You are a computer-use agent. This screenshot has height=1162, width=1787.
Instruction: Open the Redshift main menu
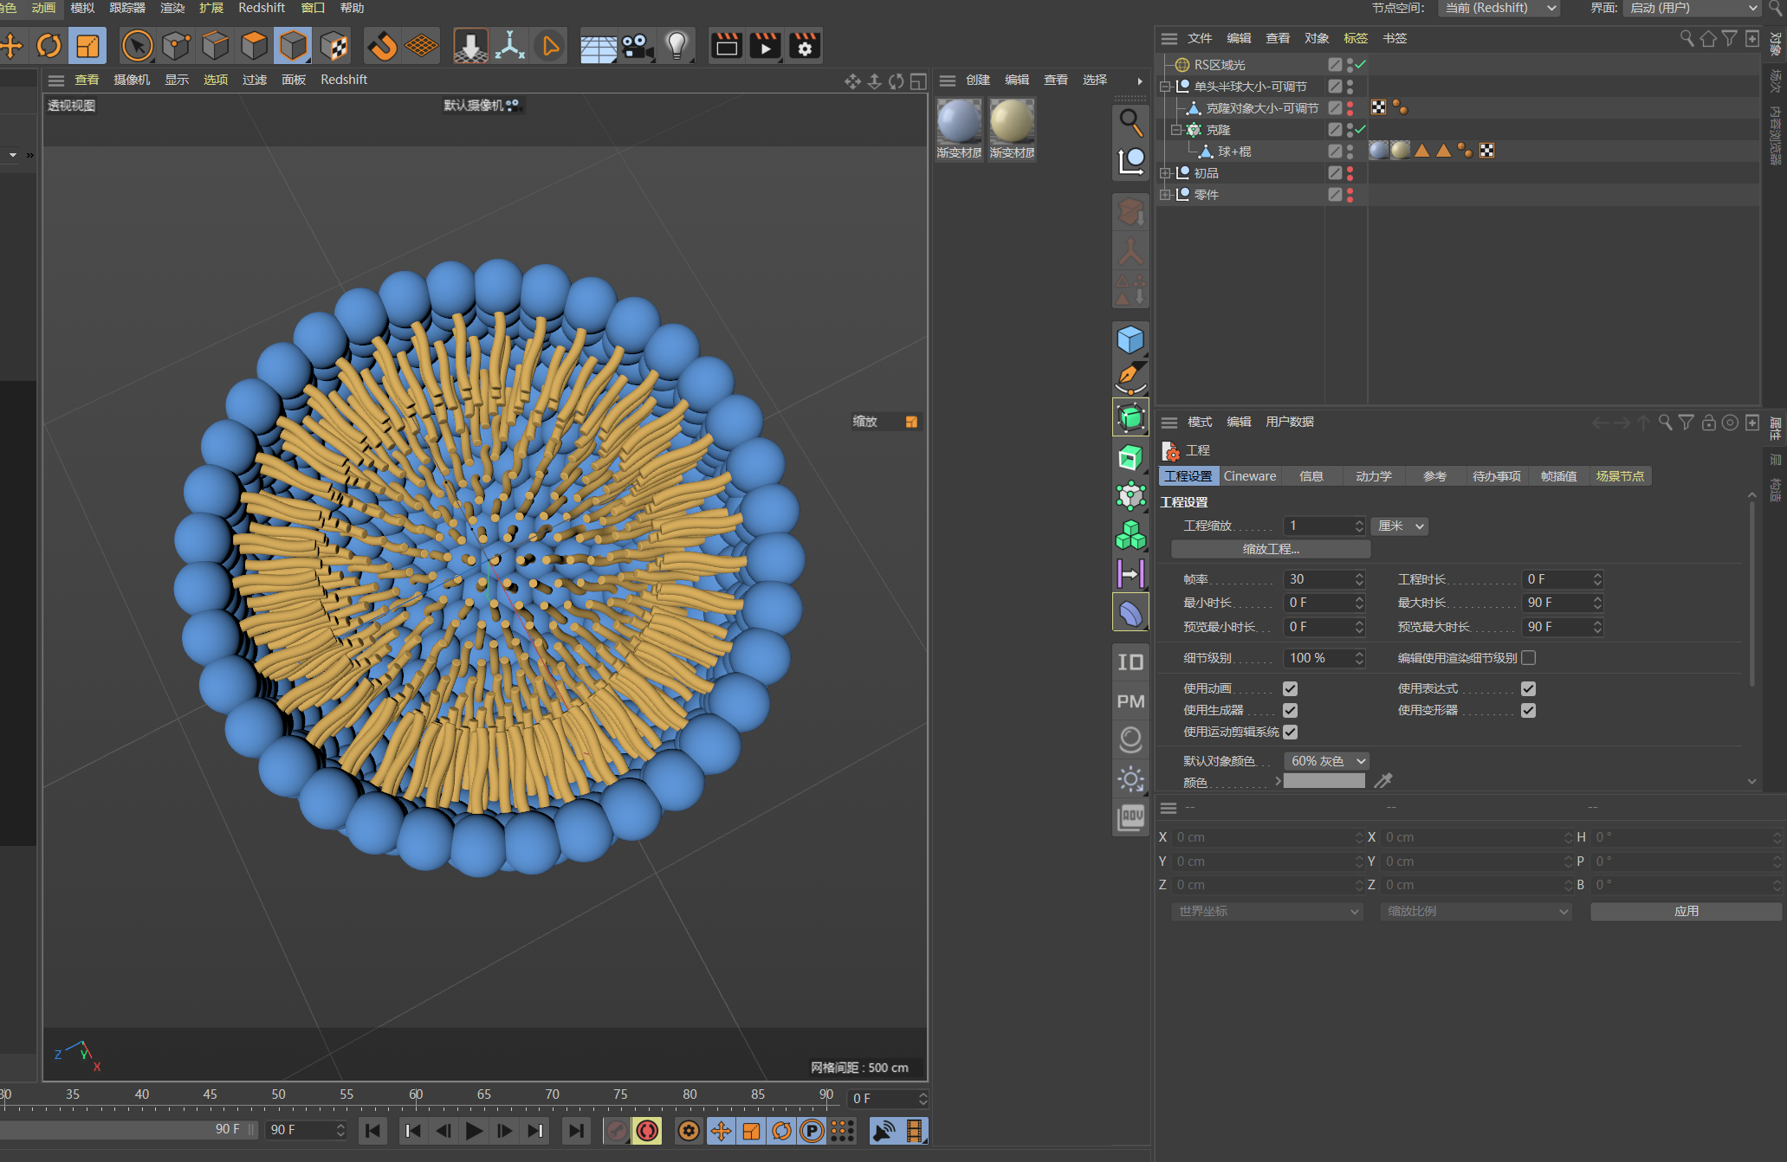tap(262, 8)
